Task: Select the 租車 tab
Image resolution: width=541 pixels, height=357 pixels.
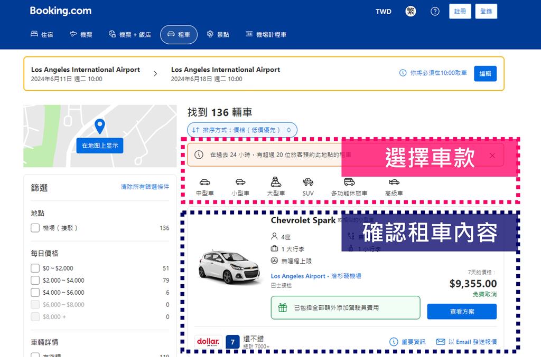Action: (x=179, y=34)
